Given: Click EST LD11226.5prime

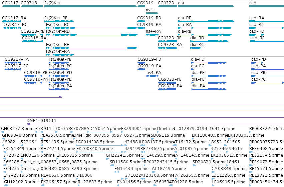Looking at the screenshot, I should [229, 175].
